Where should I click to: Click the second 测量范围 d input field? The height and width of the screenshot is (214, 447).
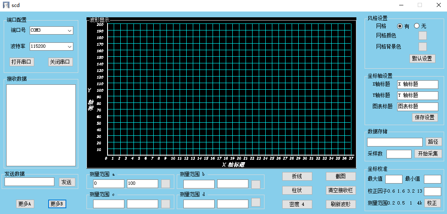coord(233,204)
